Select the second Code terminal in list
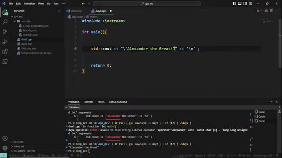The width and height of the screenshot is (282, 158). click(260, 116)
